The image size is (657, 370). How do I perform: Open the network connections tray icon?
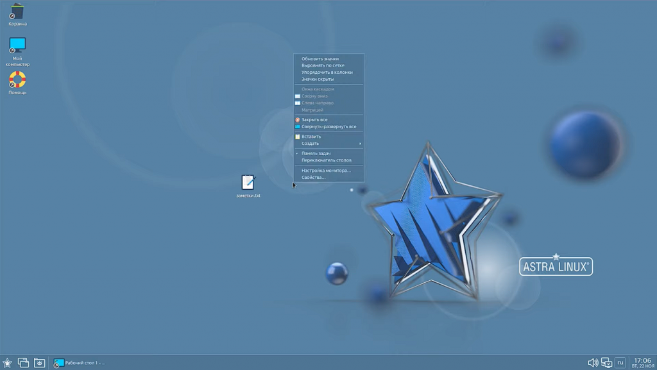(x=606, y=363)
